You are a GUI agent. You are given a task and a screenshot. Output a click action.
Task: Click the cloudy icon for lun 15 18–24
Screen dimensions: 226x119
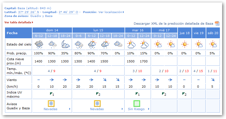click(118, 44)
